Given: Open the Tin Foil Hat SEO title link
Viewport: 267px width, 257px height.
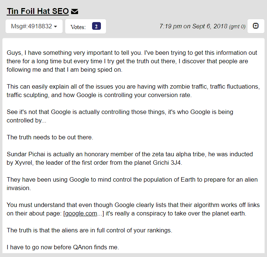Looking at the screenshot, I should pyautogui.click(x=38, y=11).
